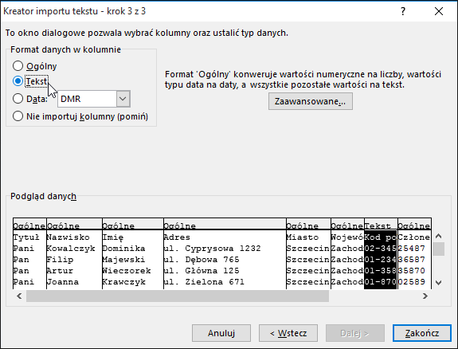
Task: Select Nie importuj kolumny (pomiń) option
Action: coord(18,116)
